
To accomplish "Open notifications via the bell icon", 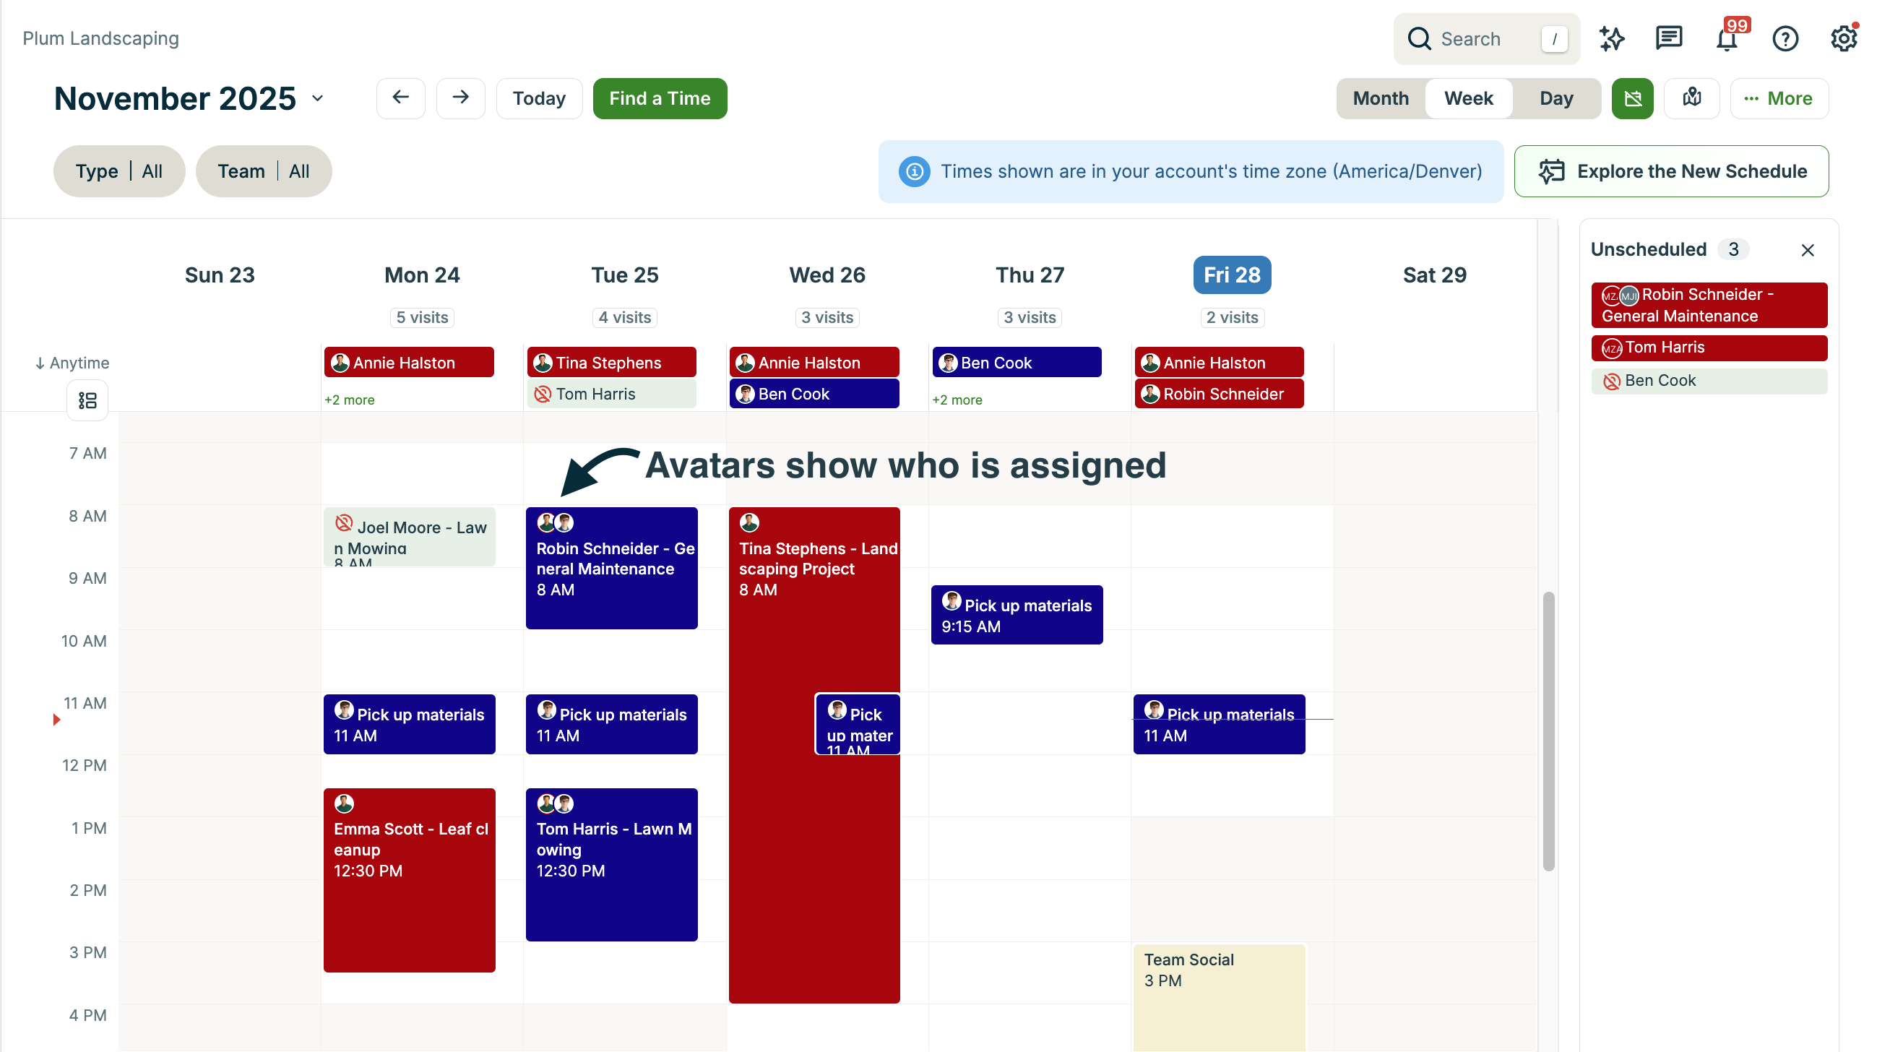I will tap(1726, 38).
